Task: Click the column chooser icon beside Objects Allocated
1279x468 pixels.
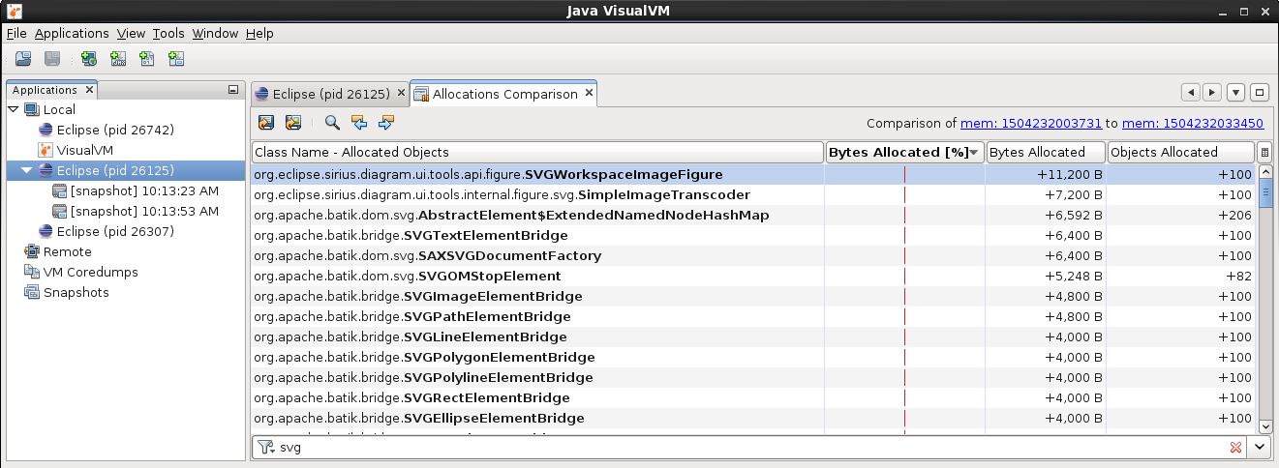Action: 1264,152
